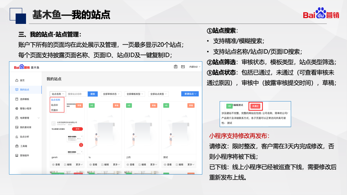The height and width of the screenshot is (195, 347).
Task: Click 编辑 on the 测试 card
Action: click(x=179, y=165)
